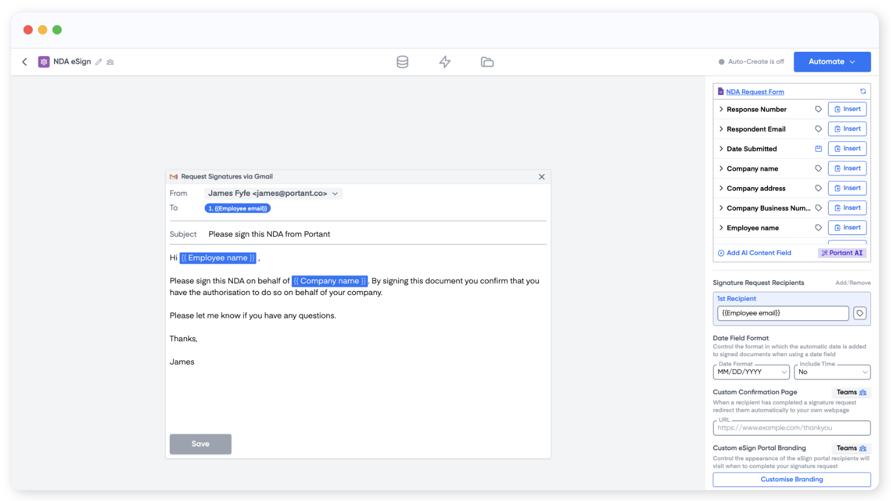Click the tag icon next to Company name
Screen dimensions: 891x501
[x=818, y=168]
